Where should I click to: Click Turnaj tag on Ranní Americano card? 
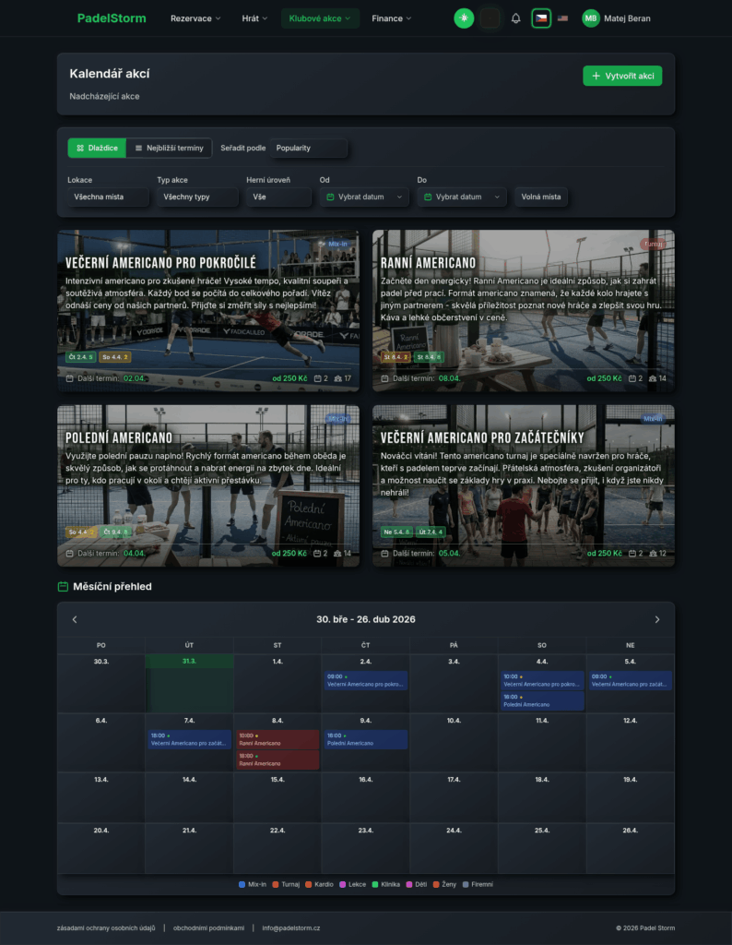coord(653,244)
